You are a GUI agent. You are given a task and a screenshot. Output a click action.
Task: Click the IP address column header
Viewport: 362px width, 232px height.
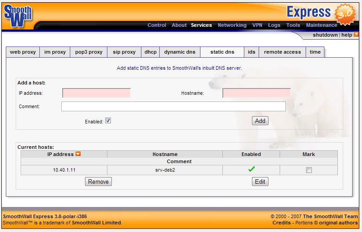click(64, 154)
